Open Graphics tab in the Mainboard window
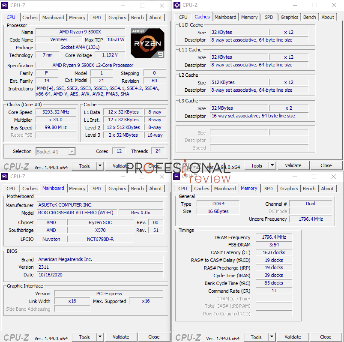This screenshot has width=344, height=342. 117,189
